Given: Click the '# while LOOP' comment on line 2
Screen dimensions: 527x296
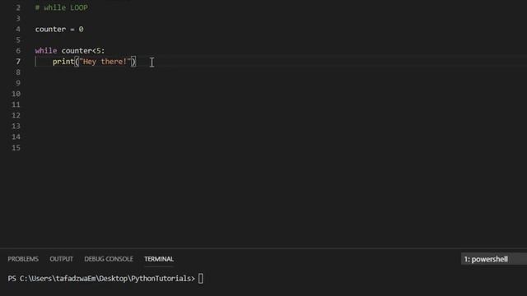Looking at the screenshot, I should (x=62, y=7).
